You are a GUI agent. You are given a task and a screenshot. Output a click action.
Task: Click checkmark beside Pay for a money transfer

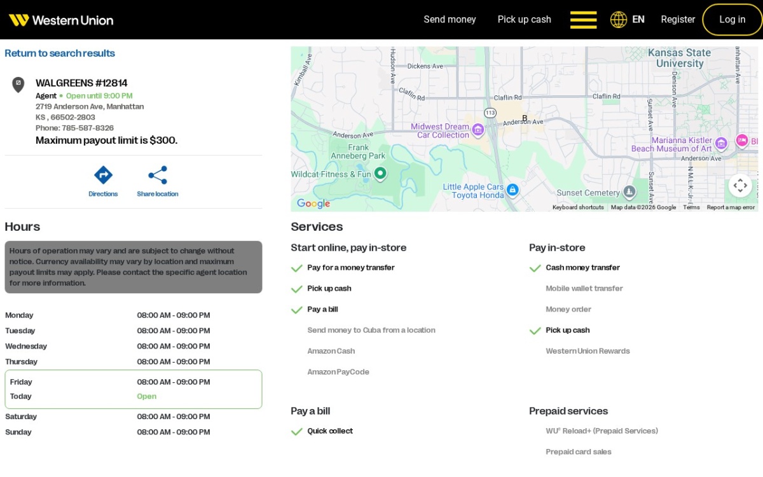coord(296,268)
